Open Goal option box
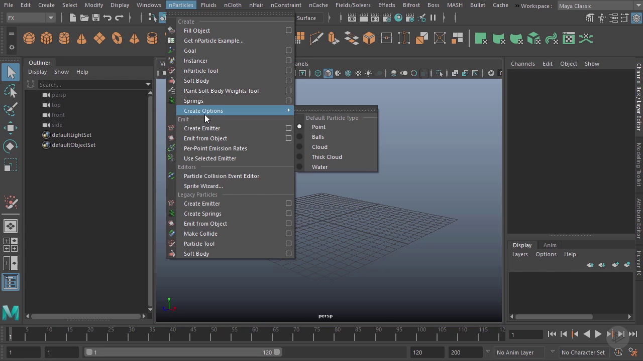The width and height of the screenshot is (643, 361). tap(288, 51)
